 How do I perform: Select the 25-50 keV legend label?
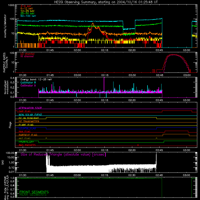click(27, 13)
